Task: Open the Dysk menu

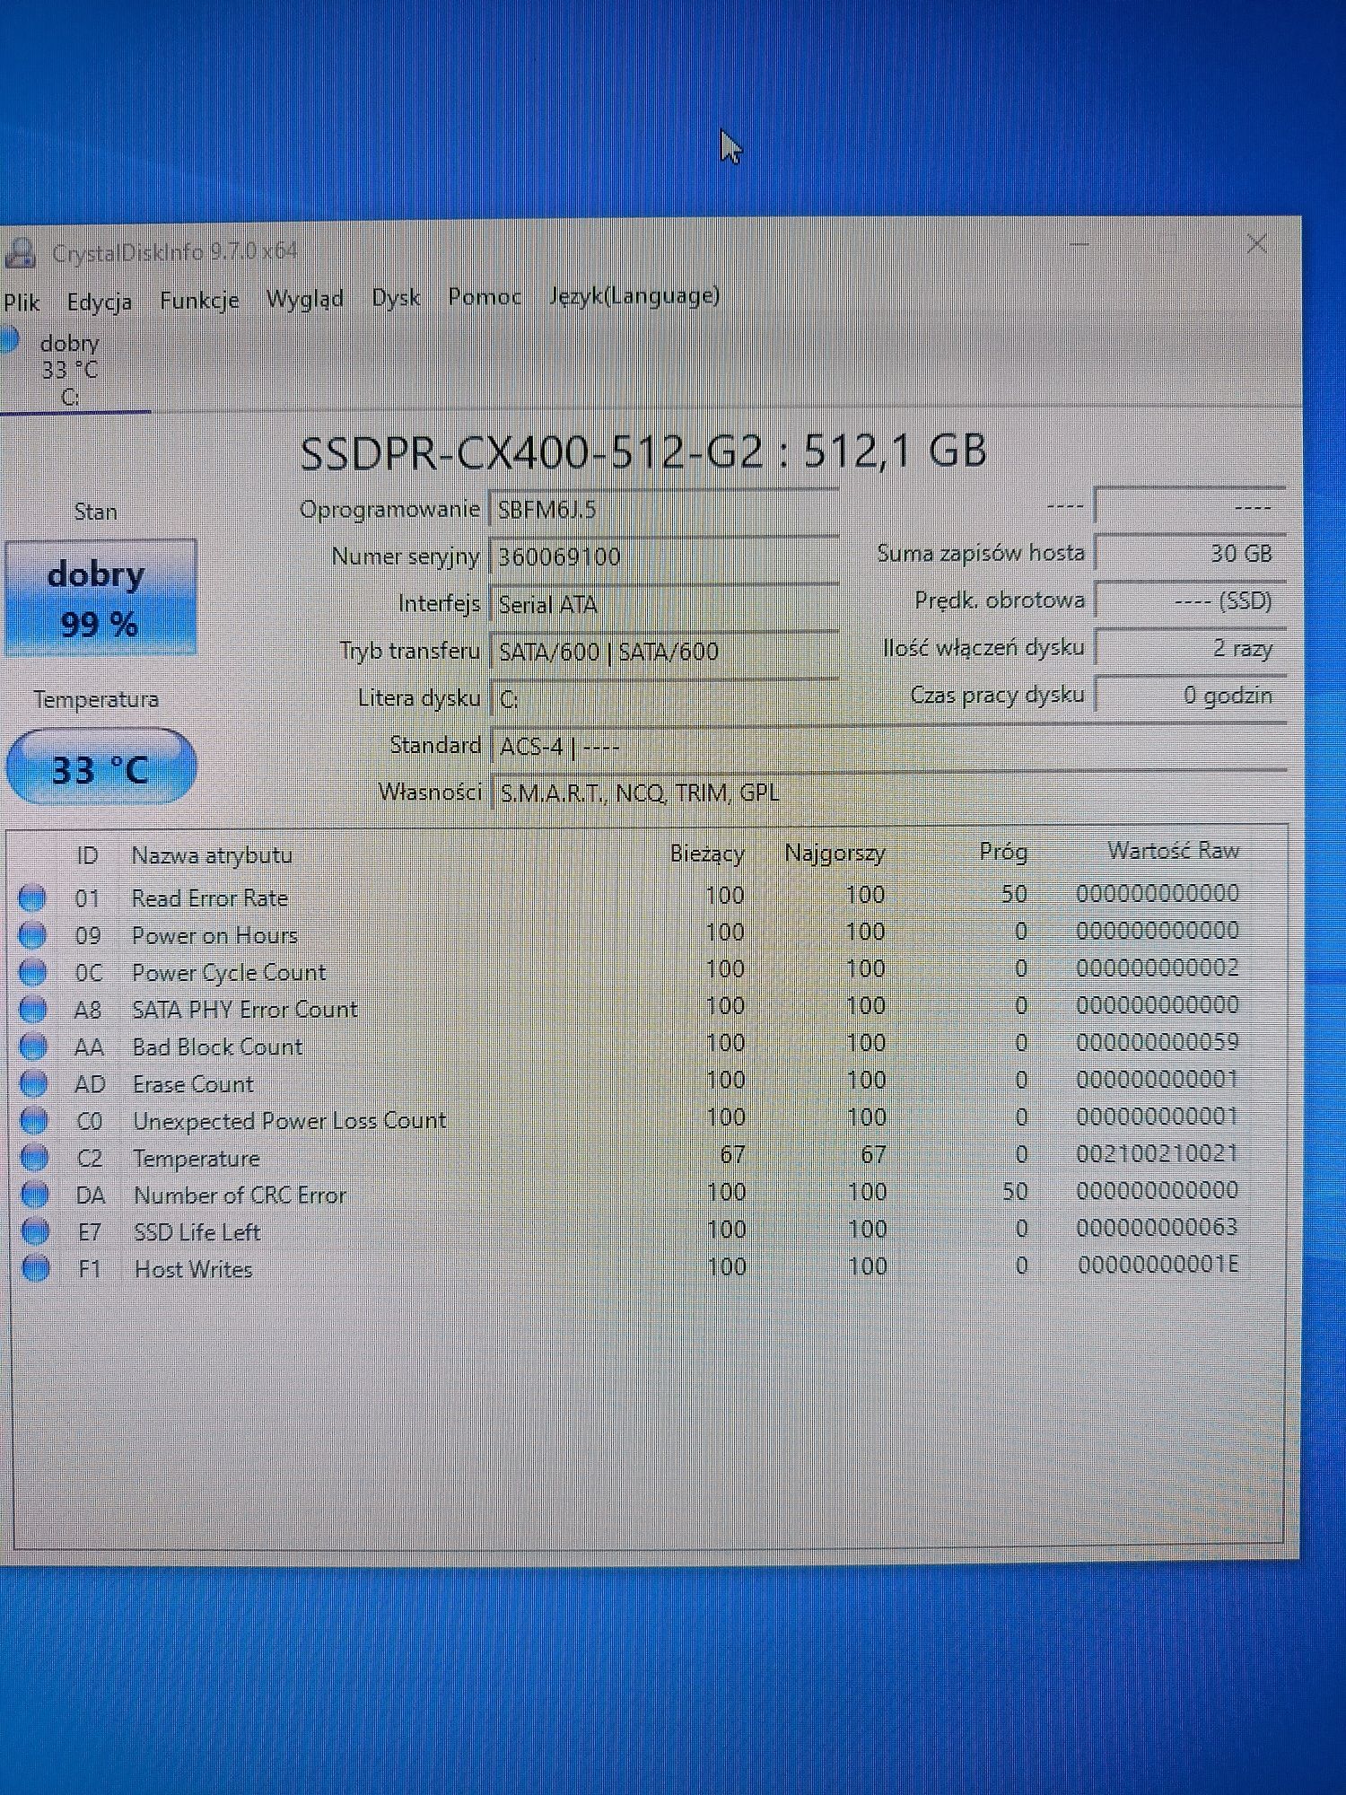Action: click(x=396, y=297)
